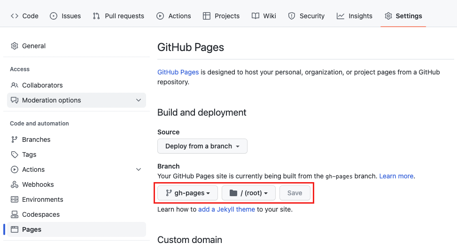Image resolution: width=457 pixels, height=250 pixels.
Task: Open the Learn more link
Action: pos(396,176)
